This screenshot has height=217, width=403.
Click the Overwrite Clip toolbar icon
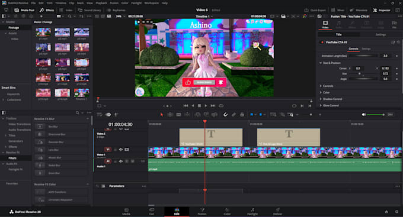(206, 115)
